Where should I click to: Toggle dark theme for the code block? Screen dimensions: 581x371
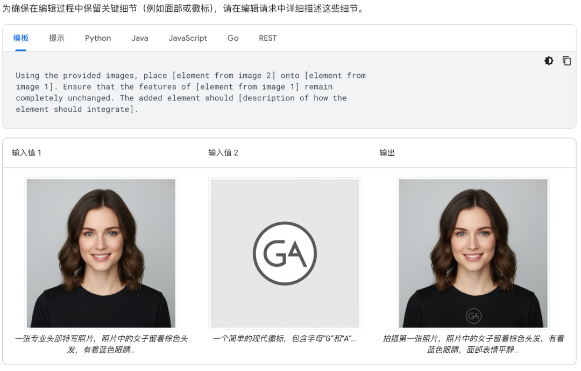coord(549,61)
